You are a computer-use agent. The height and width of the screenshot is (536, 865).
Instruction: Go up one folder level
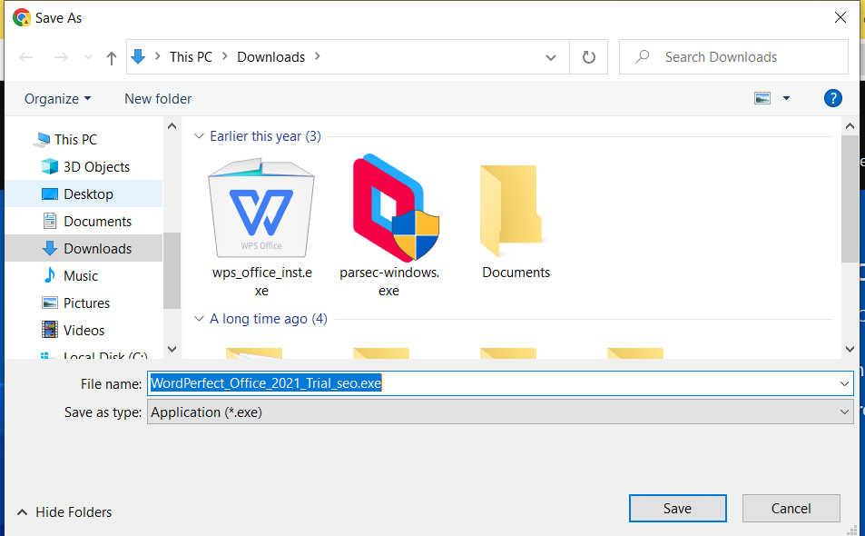pos(110,56)
